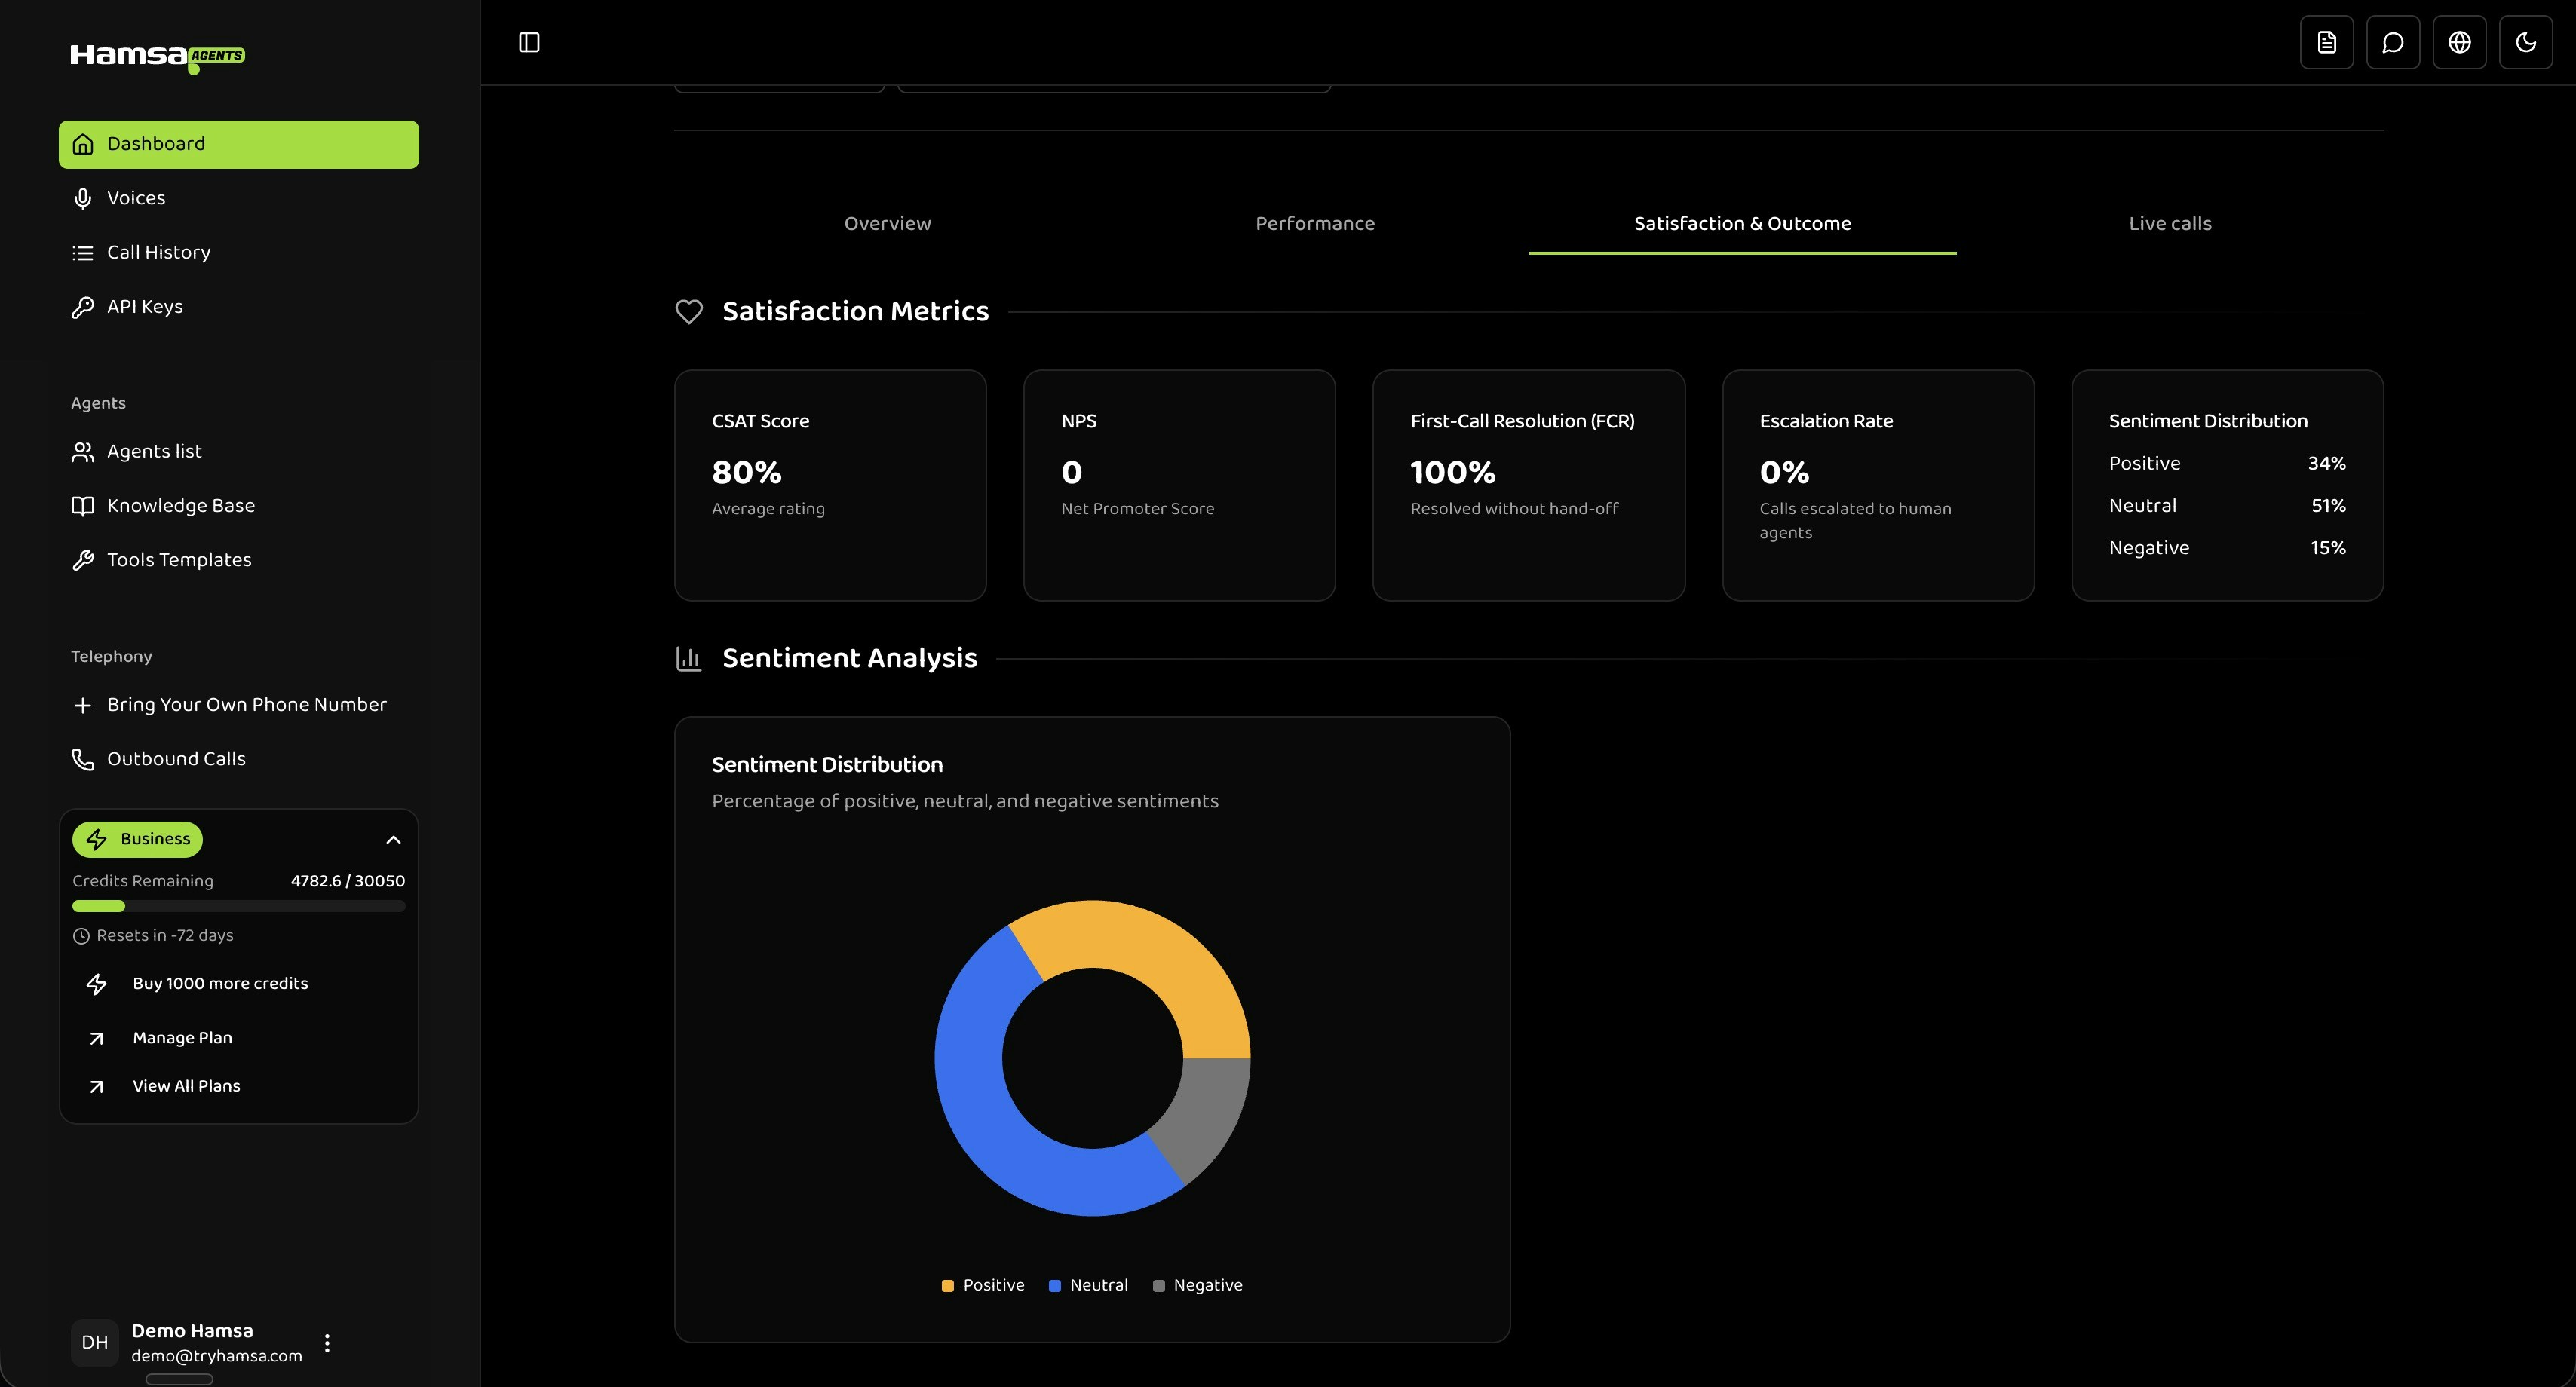This screenshot has height=1387, width=2576.
Task: Select Bring Your Own Phone Number
Action: tap(246, 705)
